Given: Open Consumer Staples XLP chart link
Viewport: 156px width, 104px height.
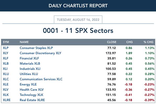Looking at the screenshot, I should click(x=36, y=48).
